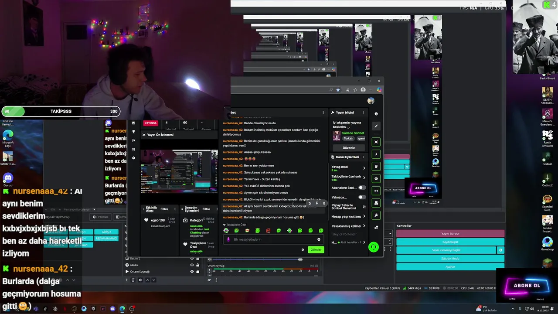Click Sanal Kamerayı Başlat in OBS
Screen dimensions: 558x314
click(x=446, y=250)
